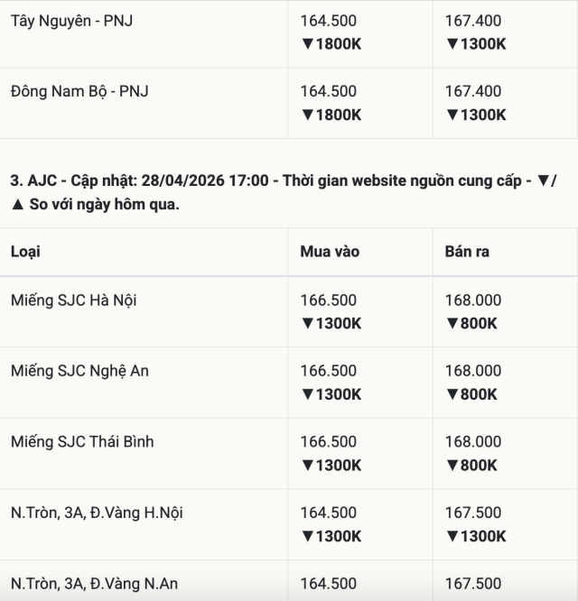Click the N.Tròn, 3A, Đ.Vàng H.Nội label
This screenshot has height=601, width=578.
pyautogui.click(x=98, y=513)
